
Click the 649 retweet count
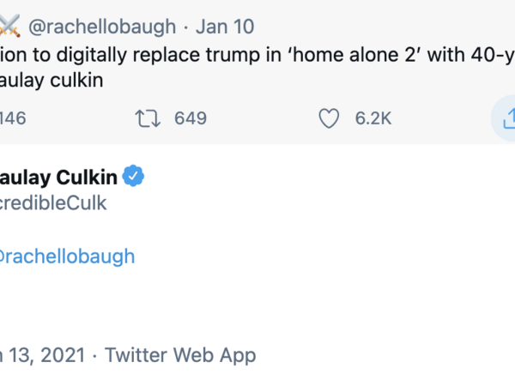pos(191,118)
